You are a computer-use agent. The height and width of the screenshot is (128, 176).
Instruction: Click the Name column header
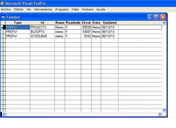[60, 23]
